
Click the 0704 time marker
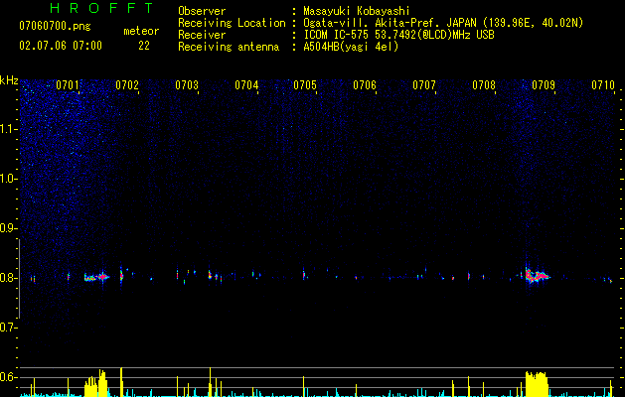246,85
